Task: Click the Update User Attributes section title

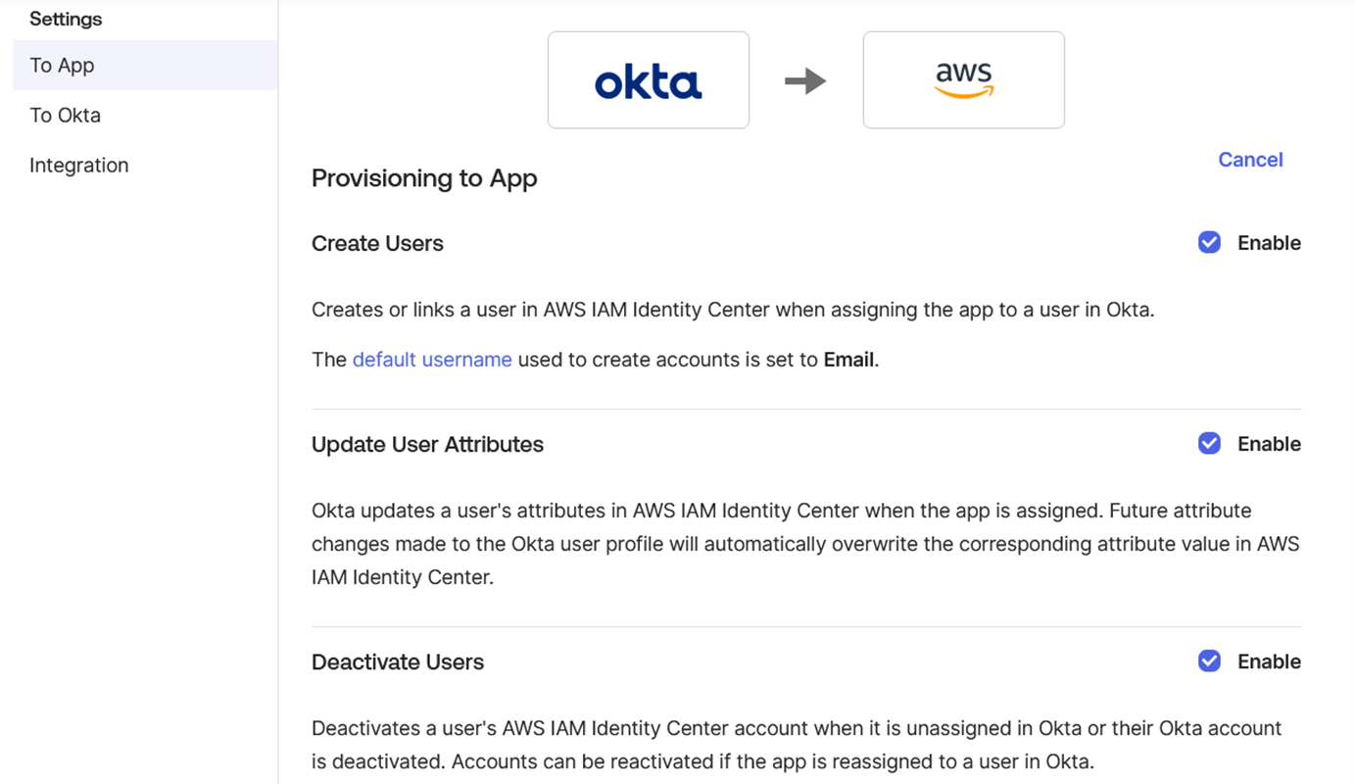Action: (427, 445)
